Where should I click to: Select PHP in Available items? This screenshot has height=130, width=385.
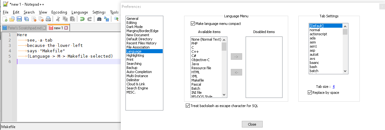[x=206, y=43]
